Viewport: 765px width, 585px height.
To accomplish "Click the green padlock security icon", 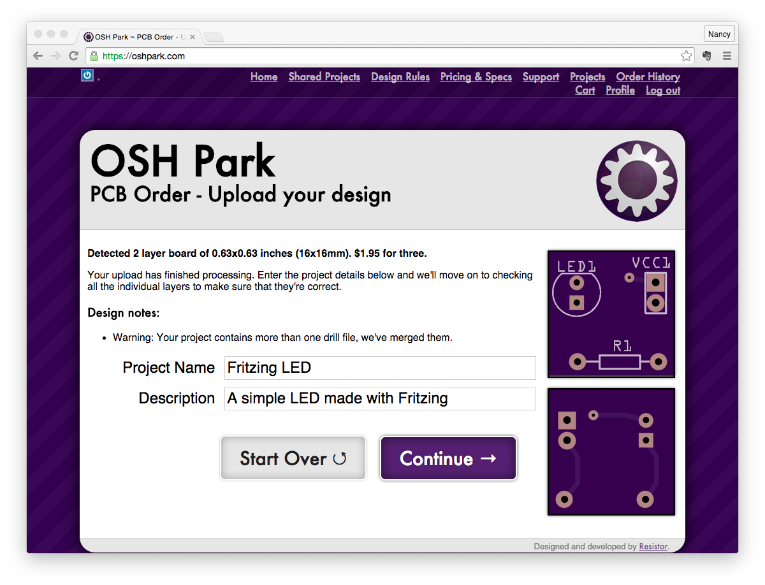I will 94,56.
